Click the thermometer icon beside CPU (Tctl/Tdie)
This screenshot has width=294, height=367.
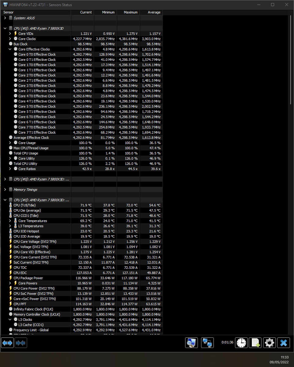pyautogui.click(x=11, y=205)
